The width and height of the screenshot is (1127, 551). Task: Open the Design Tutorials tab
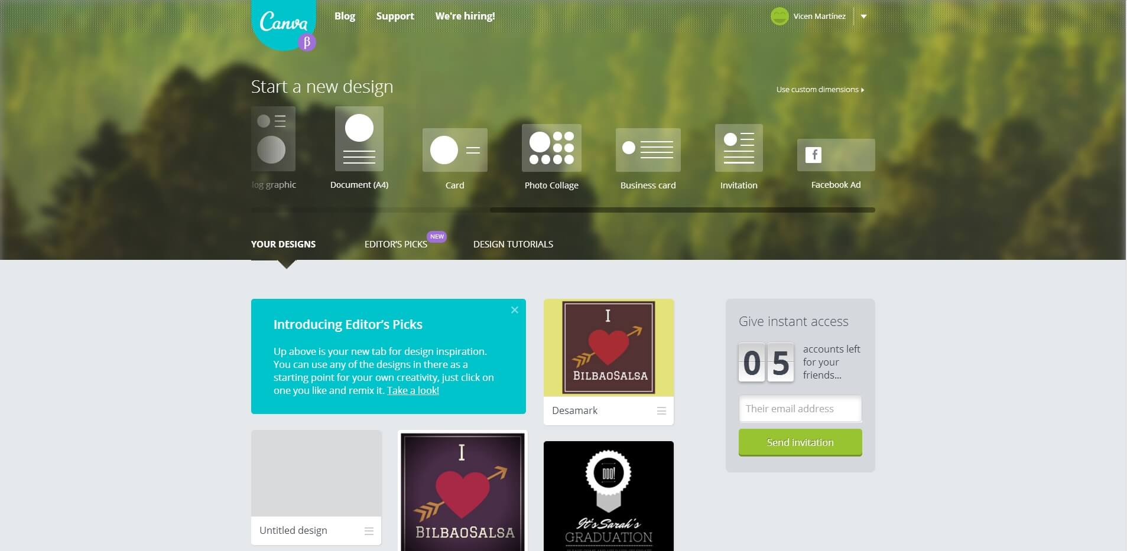coord(513,244)
